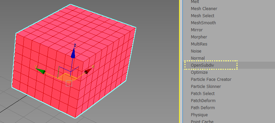Choose the Patch Select modifier

[229, 94]
